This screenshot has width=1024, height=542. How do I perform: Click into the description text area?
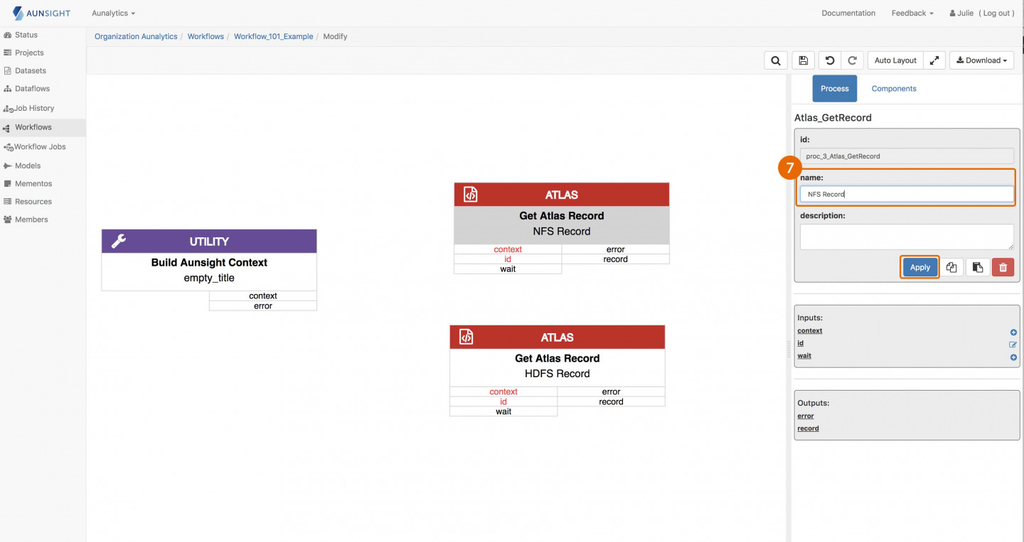(x=907, y=237)
